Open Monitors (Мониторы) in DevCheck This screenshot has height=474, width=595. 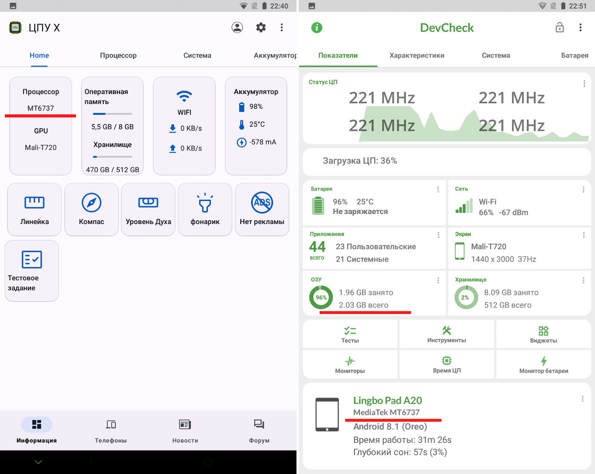pos(350,364)
